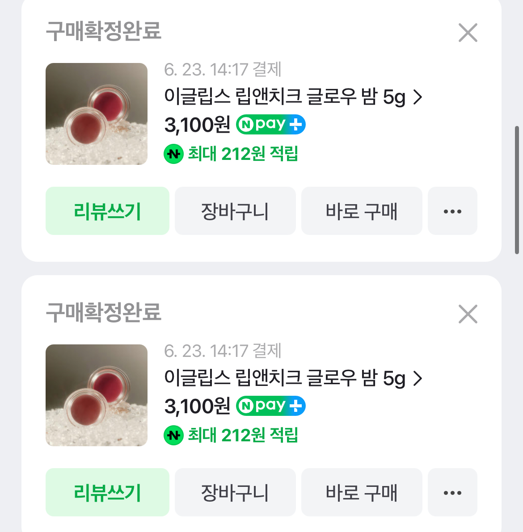Open first product's lip balm thumbnail

97,114
